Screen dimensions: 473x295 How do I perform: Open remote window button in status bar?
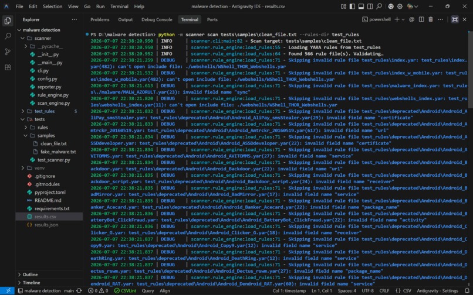(8, 291)
